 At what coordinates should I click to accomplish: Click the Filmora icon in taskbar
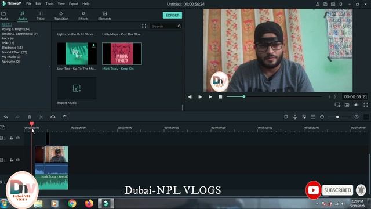(x=106, y=203)
